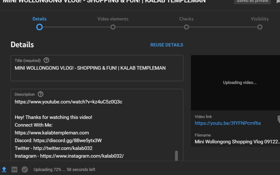280x175 pixels.
Task: Open the youtu.be video link
Action: click(228, 123)
